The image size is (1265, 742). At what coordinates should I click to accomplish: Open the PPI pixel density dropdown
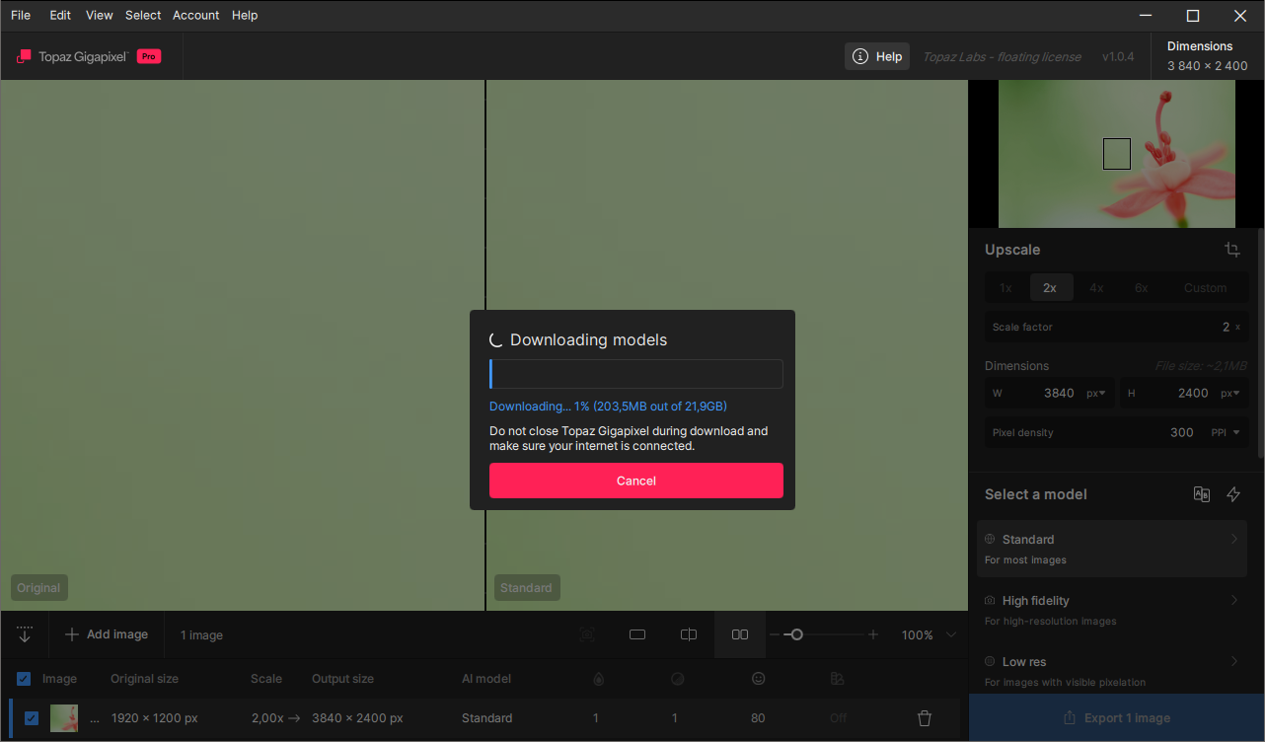point(1225,432)
